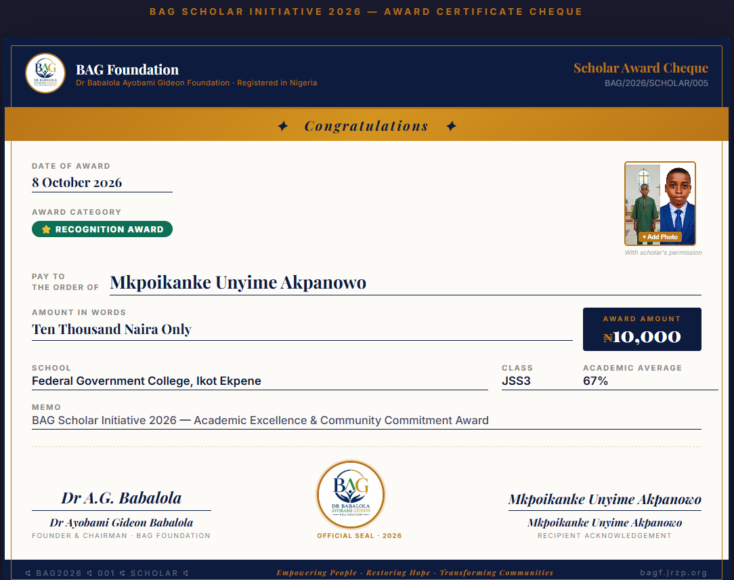734x580 pixels.
Task: Click 'Dr Babalola Ayobami Gideon Foundation' subtitle
Action: pyautogui.click(x=152, y=83)
